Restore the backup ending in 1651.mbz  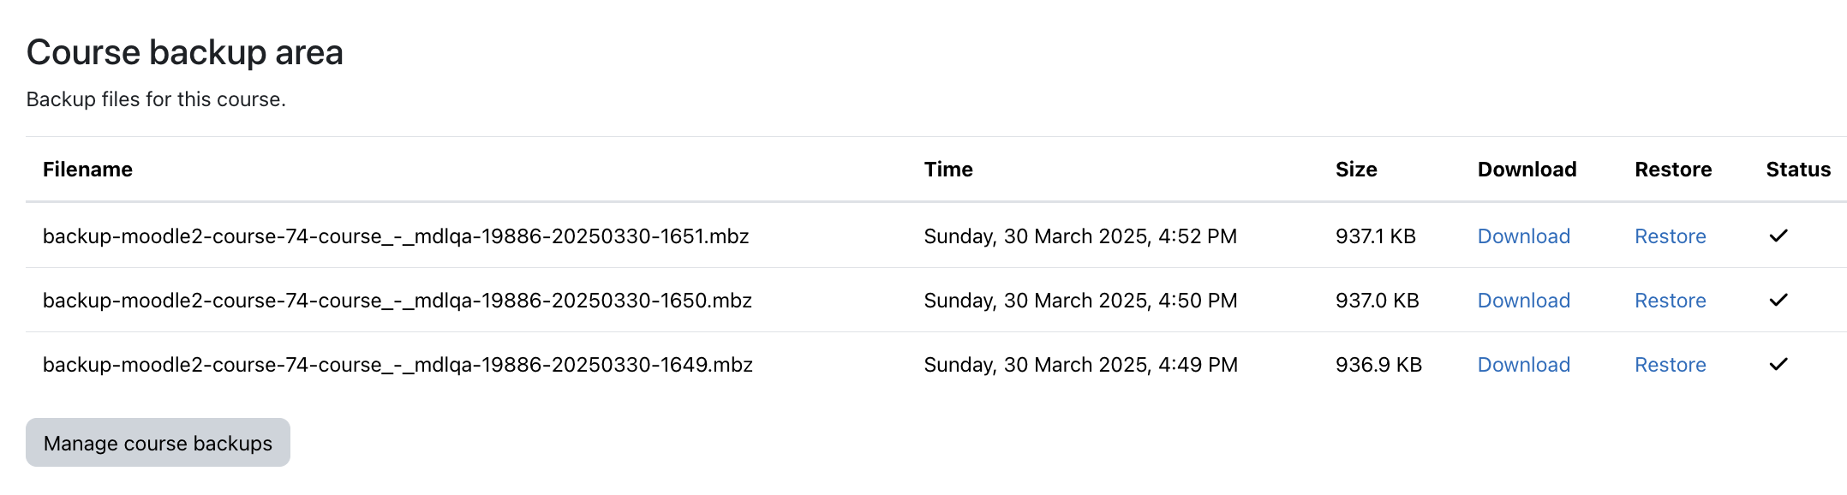(x=1671, y=236)
